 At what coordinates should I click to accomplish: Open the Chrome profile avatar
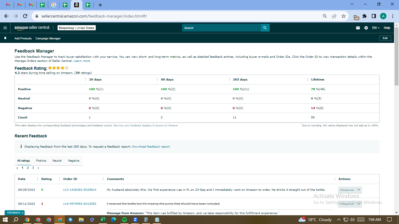[383, 16]
